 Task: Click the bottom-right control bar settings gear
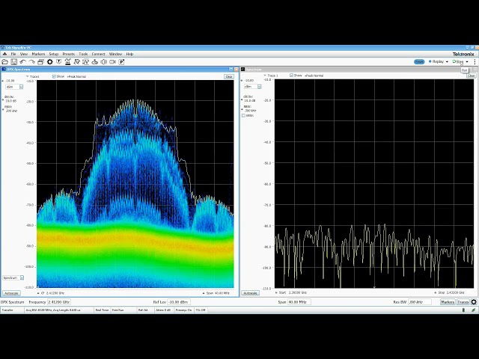click(474, 302)
